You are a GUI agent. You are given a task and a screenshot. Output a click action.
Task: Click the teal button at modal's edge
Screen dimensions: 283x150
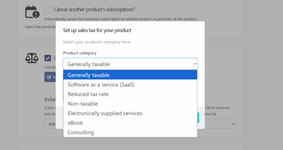coord(198,118)
